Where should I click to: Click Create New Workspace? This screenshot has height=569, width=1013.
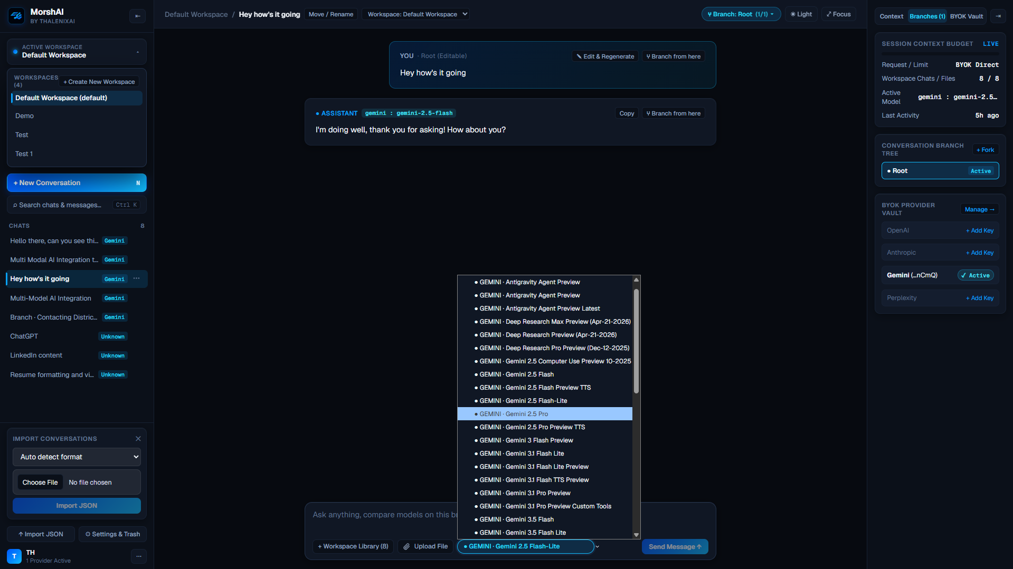[x=99, y=82]
